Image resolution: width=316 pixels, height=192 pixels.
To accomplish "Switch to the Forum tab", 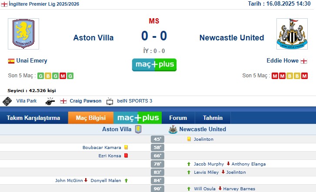I will coord(178,118).
